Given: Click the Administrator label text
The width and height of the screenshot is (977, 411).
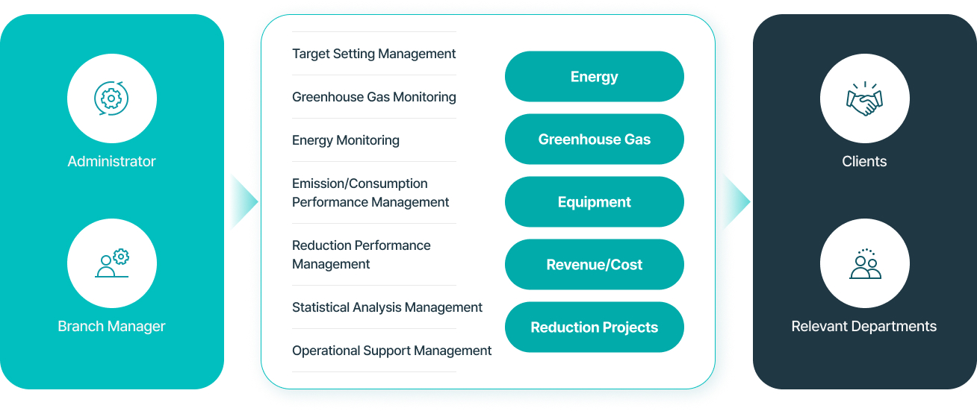Looking at the screenshot, I should [x=111, y=161].
